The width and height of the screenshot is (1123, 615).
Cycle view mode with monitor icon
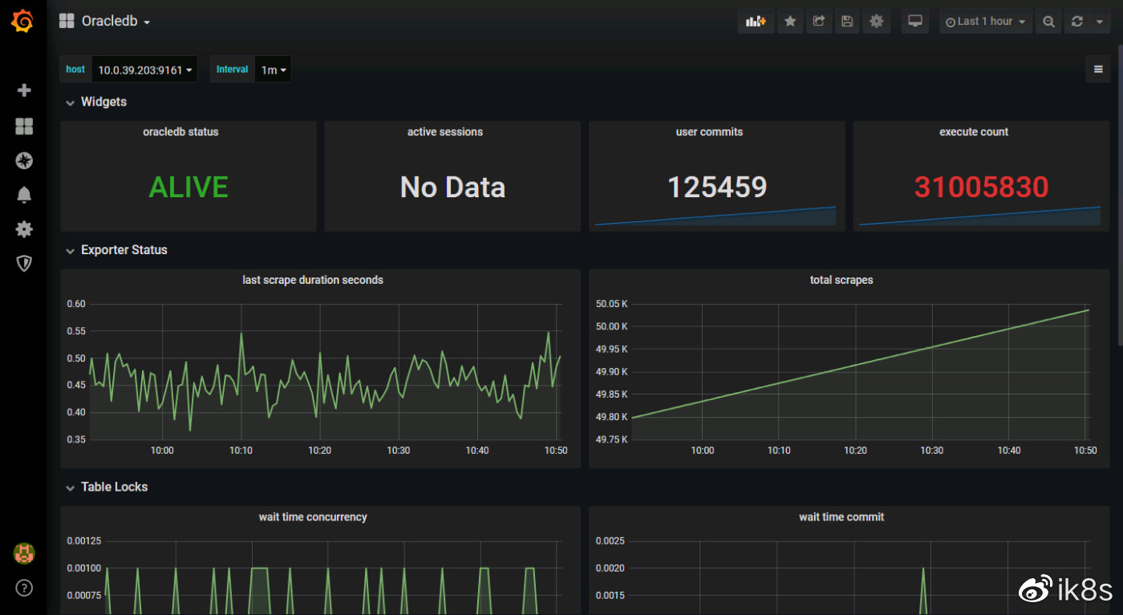914,22
